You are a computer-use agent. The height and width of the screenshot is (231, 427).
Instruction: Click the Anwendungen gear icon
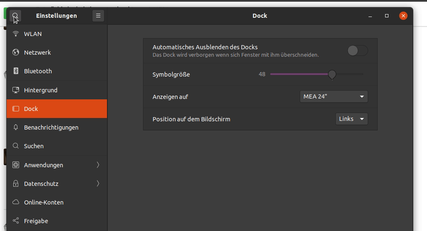click(16, 165)
